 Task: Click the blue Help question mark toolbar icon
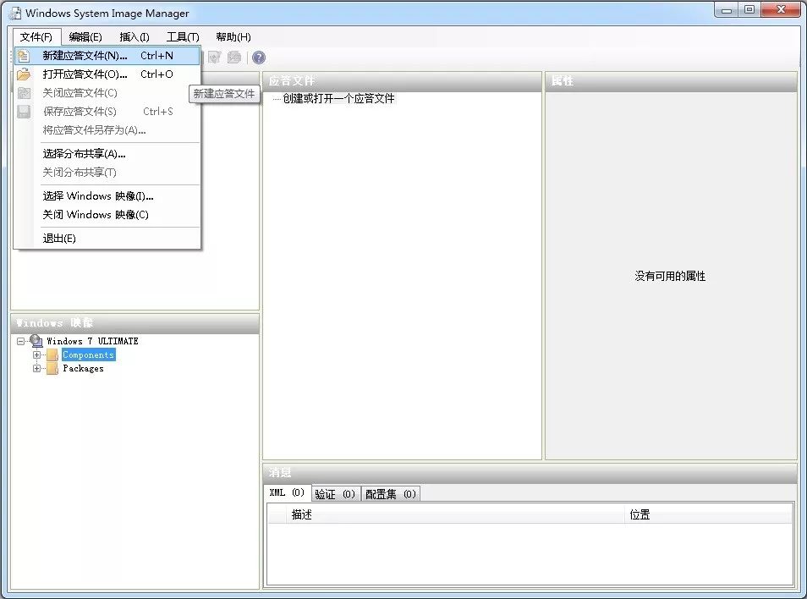coord(259,58)
